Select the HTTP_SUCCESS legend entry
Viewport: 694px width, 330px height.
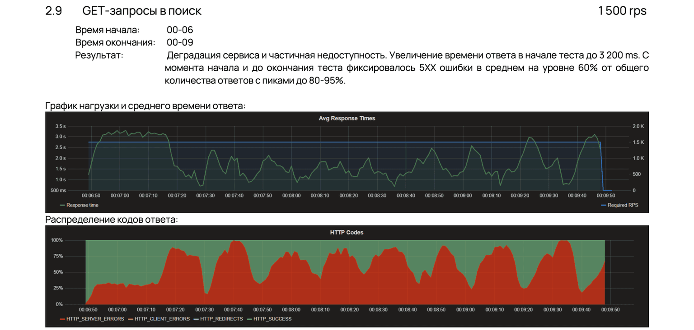click(x=272, y=319)
